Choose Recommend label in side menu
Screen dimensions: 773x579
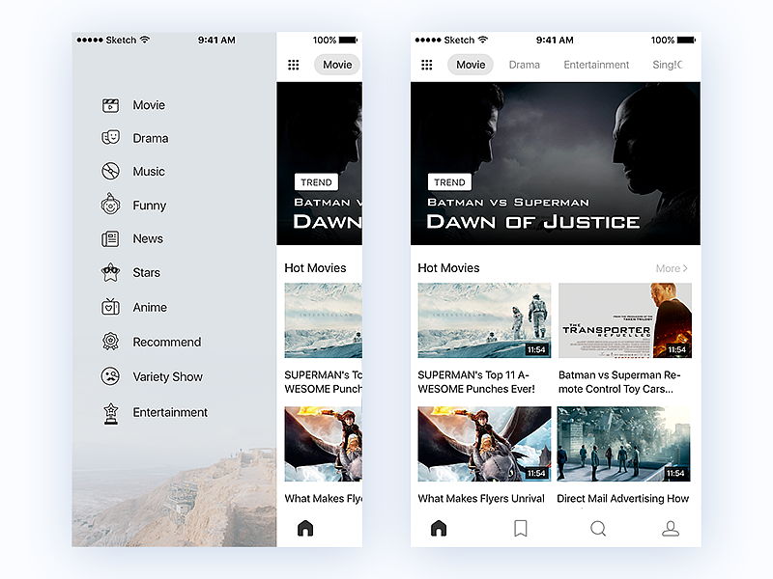pos(167,342)
